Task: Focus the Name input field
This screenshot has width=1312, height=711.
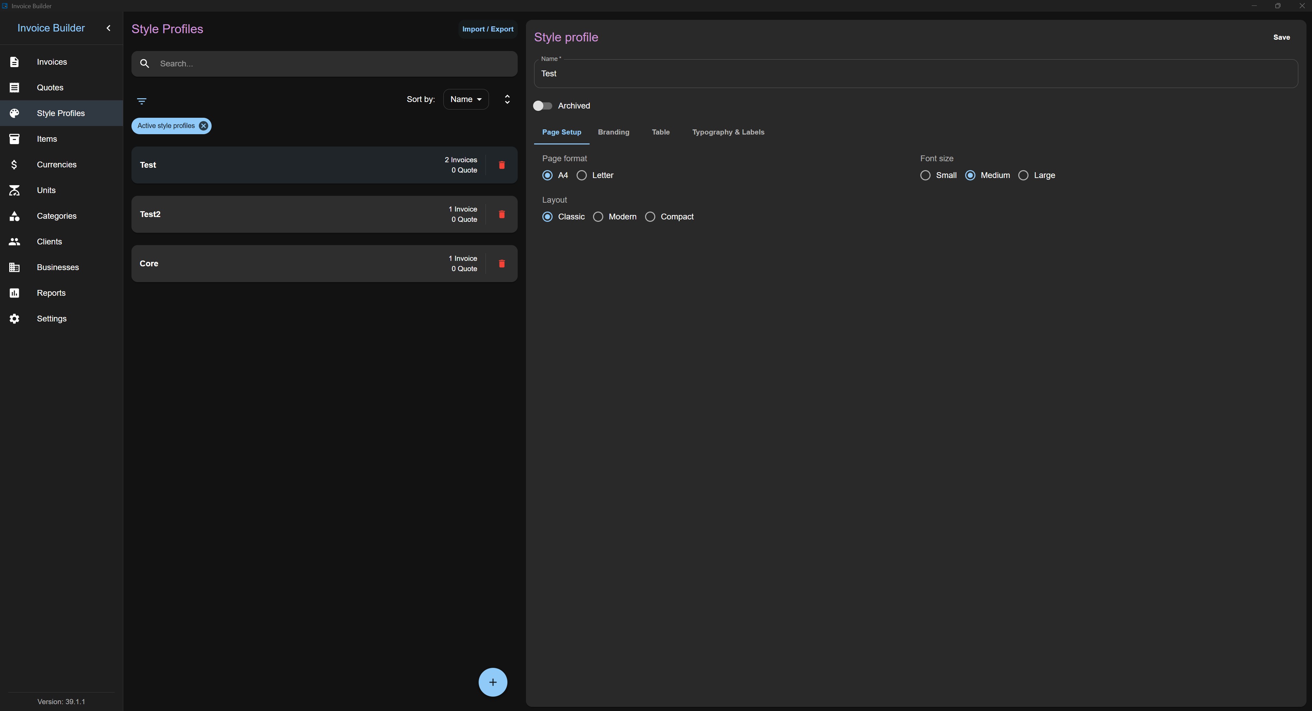Action: pos(915,74)
